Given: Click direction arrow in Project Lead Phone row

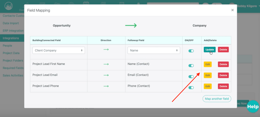Looking at the screenshot, I should coord(106,86).
